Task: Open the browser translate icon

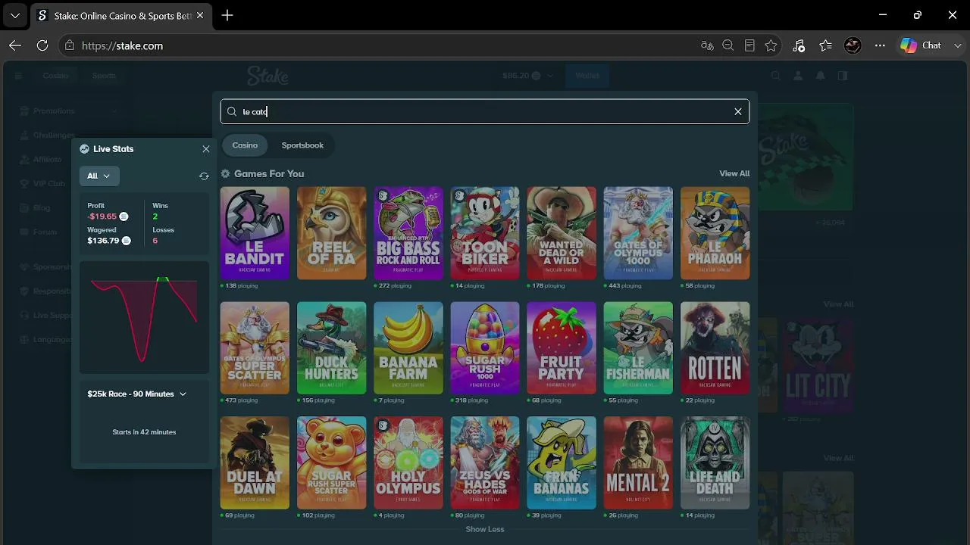Action: click(707, 45)
